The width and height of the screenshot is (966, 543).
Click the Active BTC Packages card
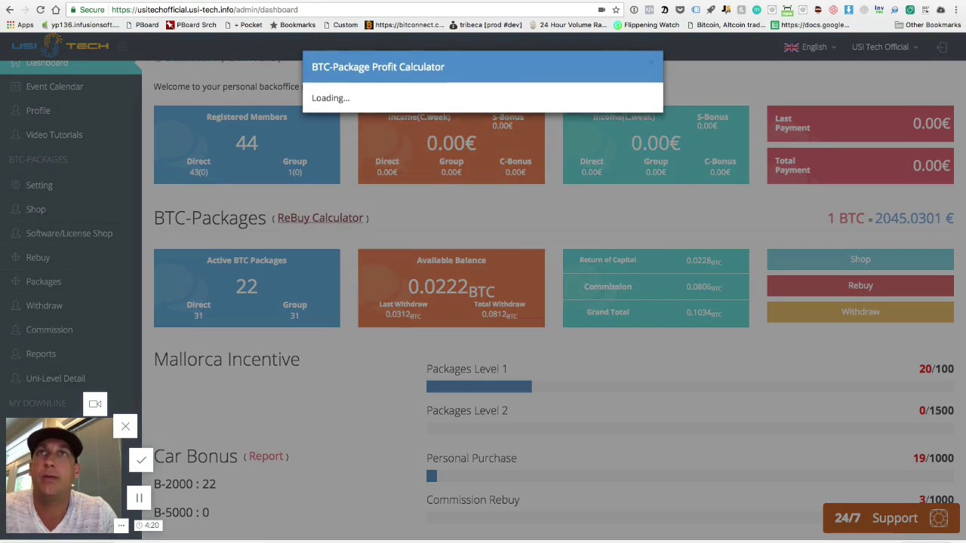pos(247,288)
